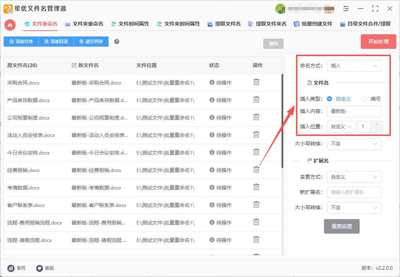Open the filename 大小写转换 dropdown

[x=354, y=144]
